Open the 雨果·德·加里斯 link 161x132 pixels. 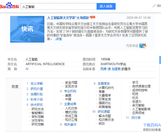(110, 69)
